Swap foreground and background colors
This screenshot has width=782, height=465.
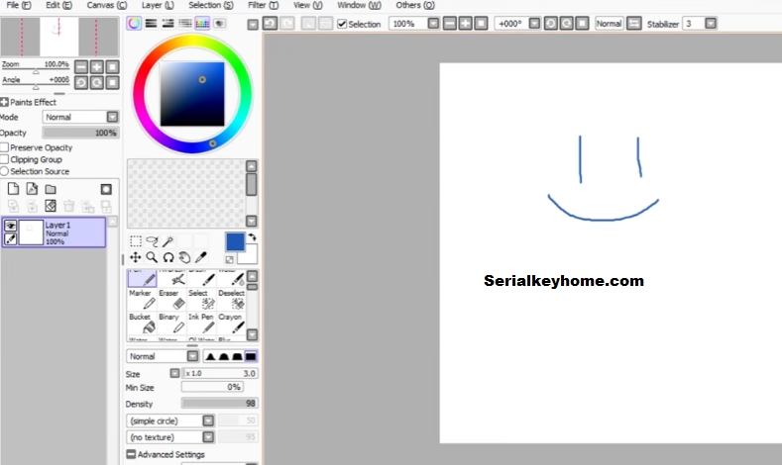coord(253,237)
